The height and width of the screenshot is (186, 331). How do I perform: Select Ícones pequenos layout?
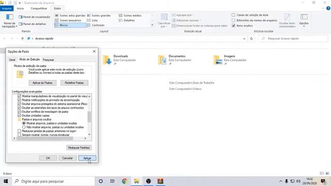tap(68, 21)
